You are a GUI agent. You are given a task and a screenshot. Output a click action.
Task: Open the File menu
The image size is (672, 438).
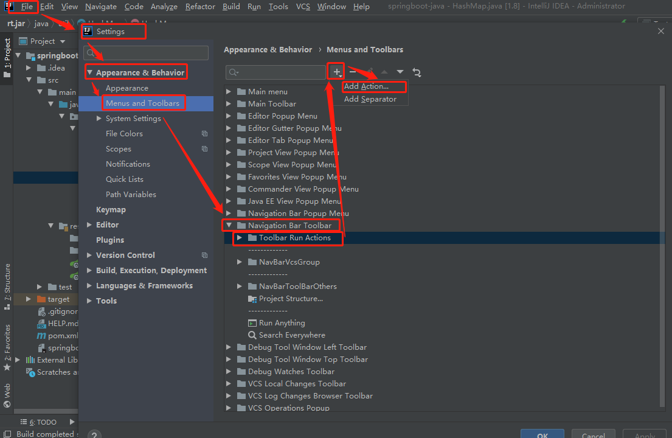(x=27, y=7)
